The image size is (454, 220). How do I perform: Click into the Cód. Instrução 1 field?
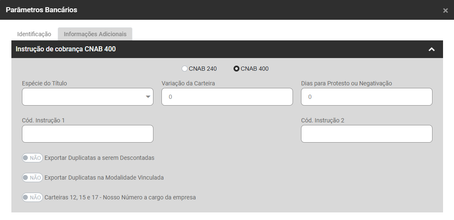pos(87,134)
